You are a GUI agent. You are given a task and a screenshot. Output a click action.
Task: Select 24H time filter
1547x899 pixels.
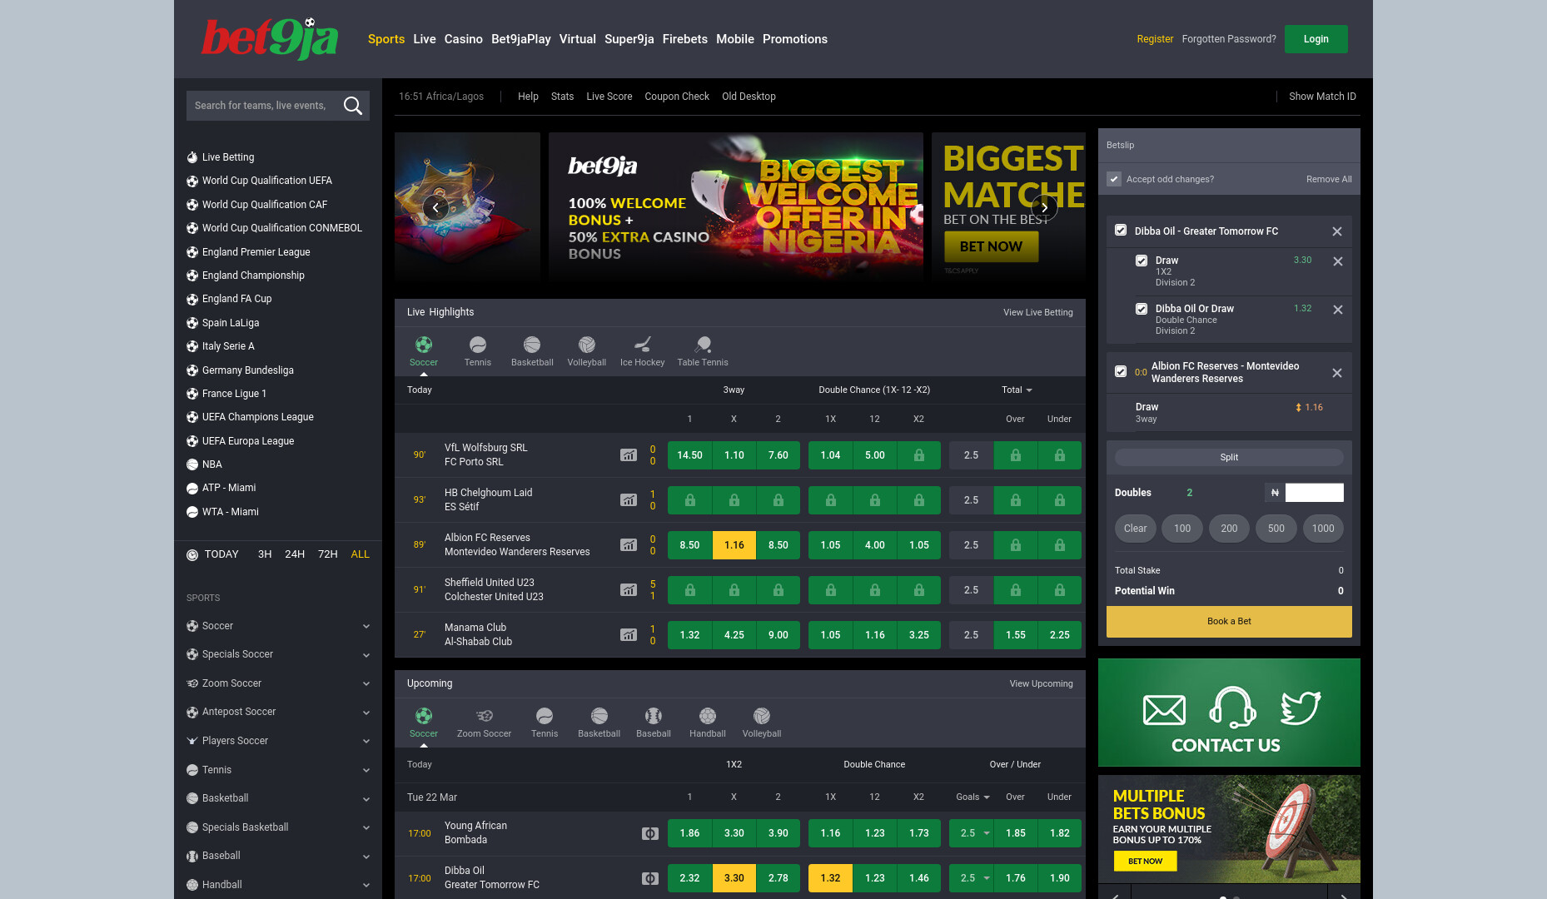[x=294, y=554]
